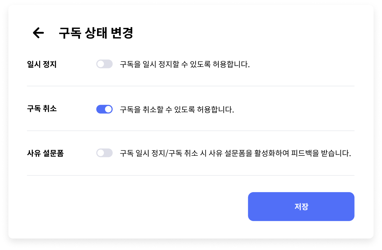Click the blue 저장 button
The image size is (382, 250).
[301, 206]
